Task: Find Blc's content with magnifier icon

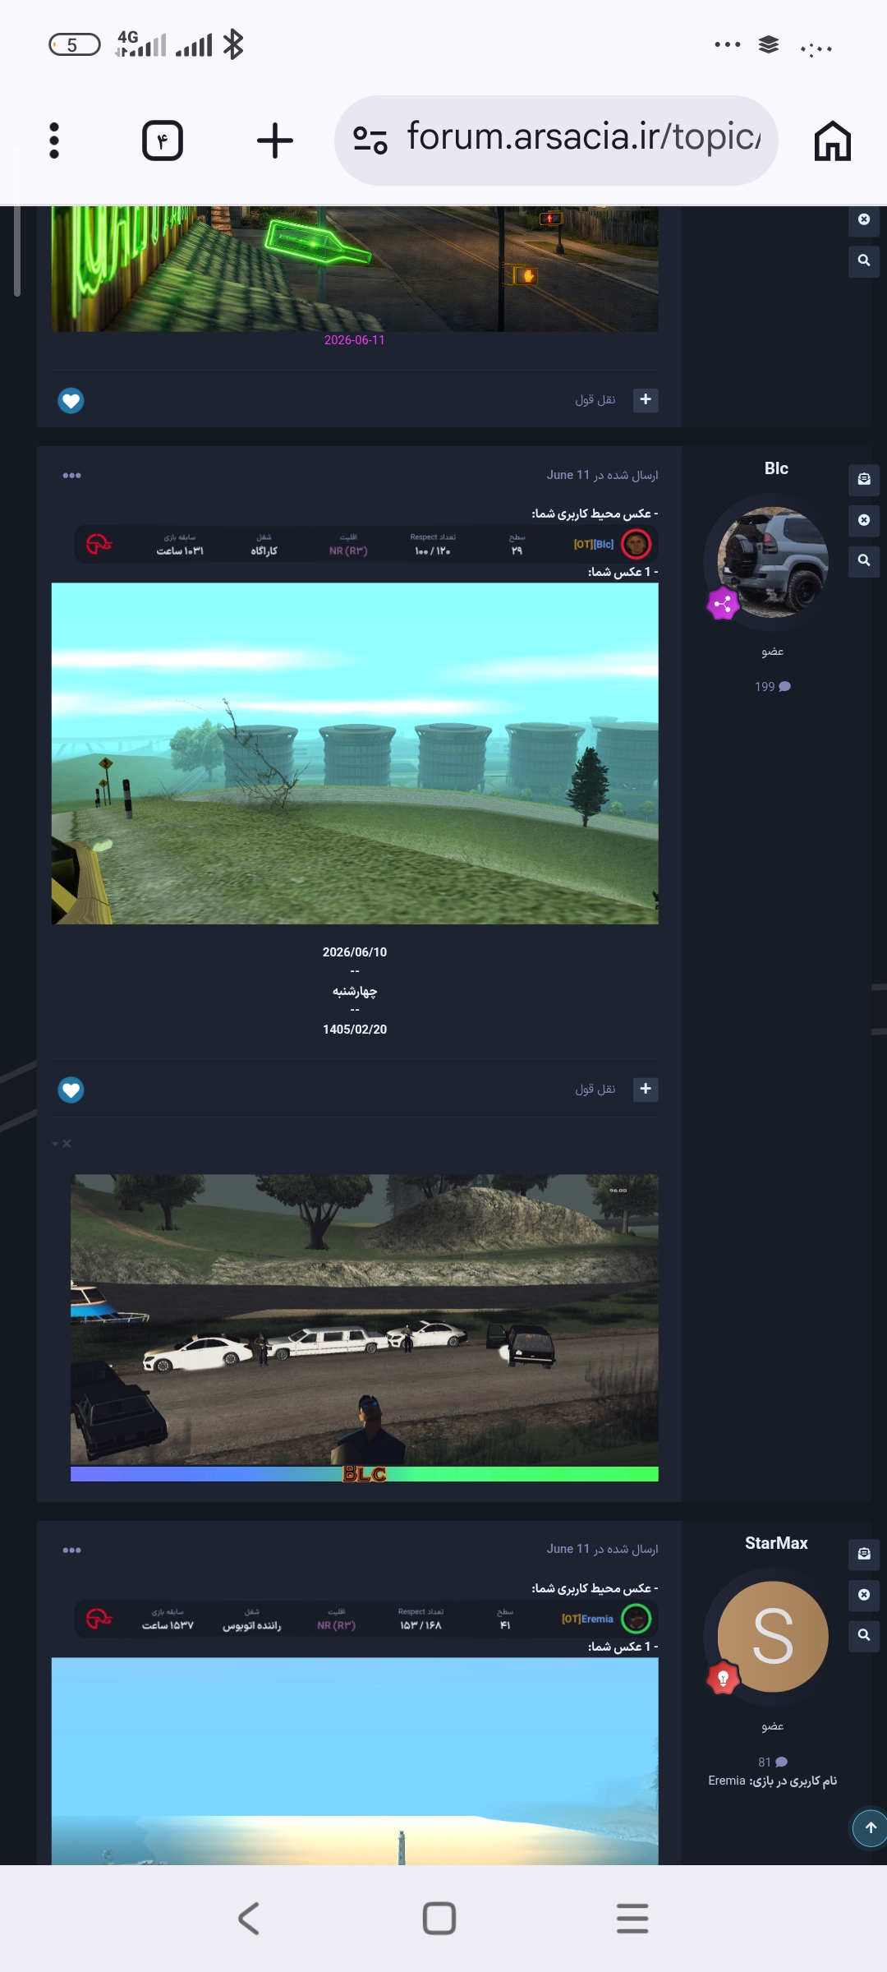Action: coord(864,560)
